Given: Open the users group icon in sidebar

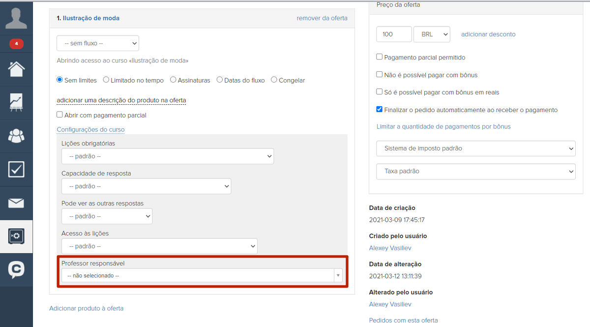Looking at the screenshot, I should click(x=16, y=136).
